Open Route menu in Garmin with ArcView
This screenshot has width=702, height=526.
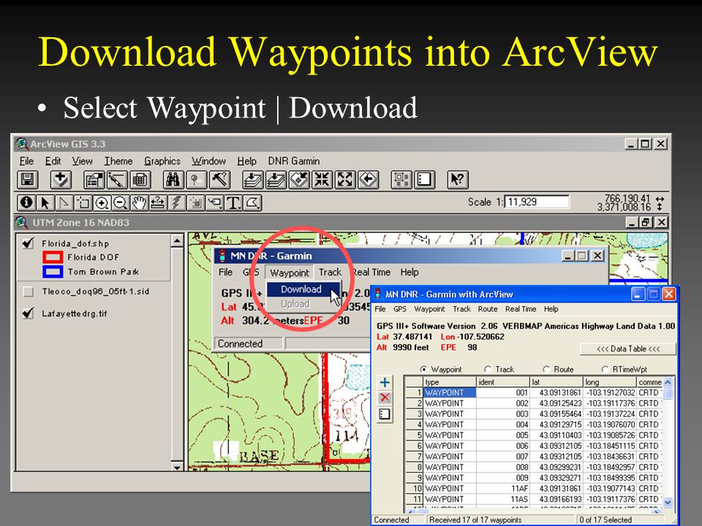click(488, 309)
